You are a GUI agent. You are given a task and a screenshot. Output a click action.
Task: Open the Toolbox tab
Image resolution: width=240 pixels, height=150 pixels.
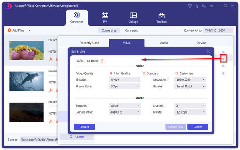coord(162,18)
